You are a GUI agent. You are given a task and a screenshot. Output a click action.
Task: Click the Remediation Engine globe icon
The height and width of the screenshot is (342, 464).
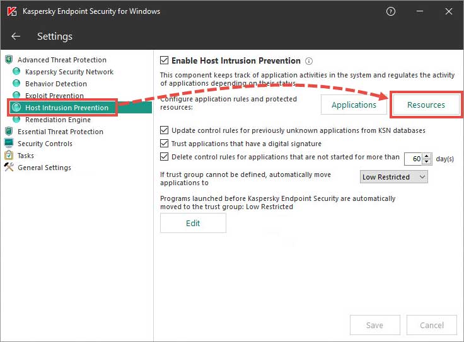pyautogui.click(x=16, y=120)
